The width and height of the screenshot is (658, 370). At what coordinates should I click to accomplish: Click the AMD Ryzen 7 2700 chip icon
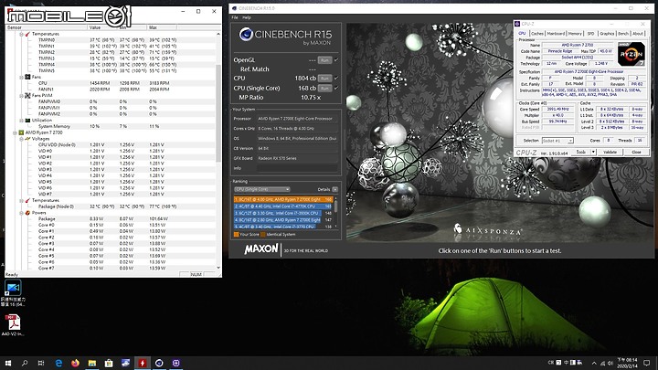click(x=21, y=132)
